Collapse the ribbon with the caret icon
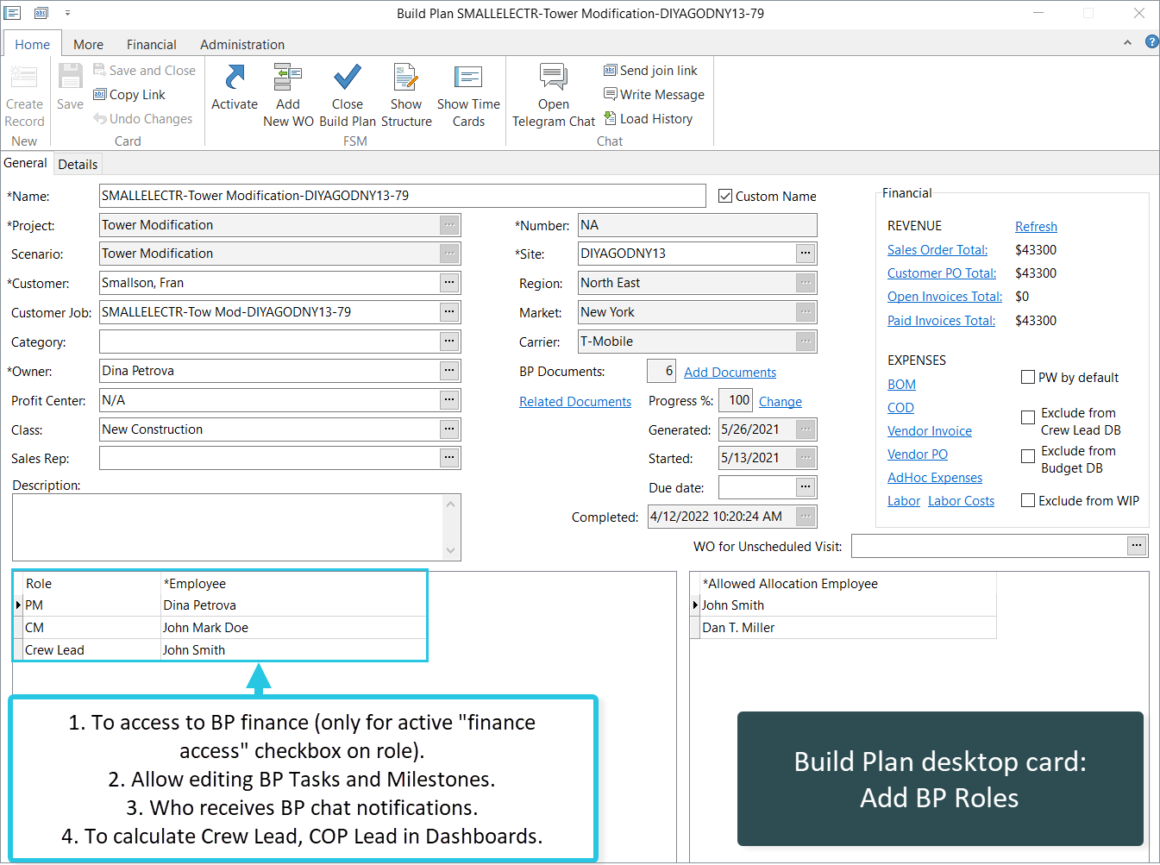The image size is (1160, 865). [x=1127, y=42]
